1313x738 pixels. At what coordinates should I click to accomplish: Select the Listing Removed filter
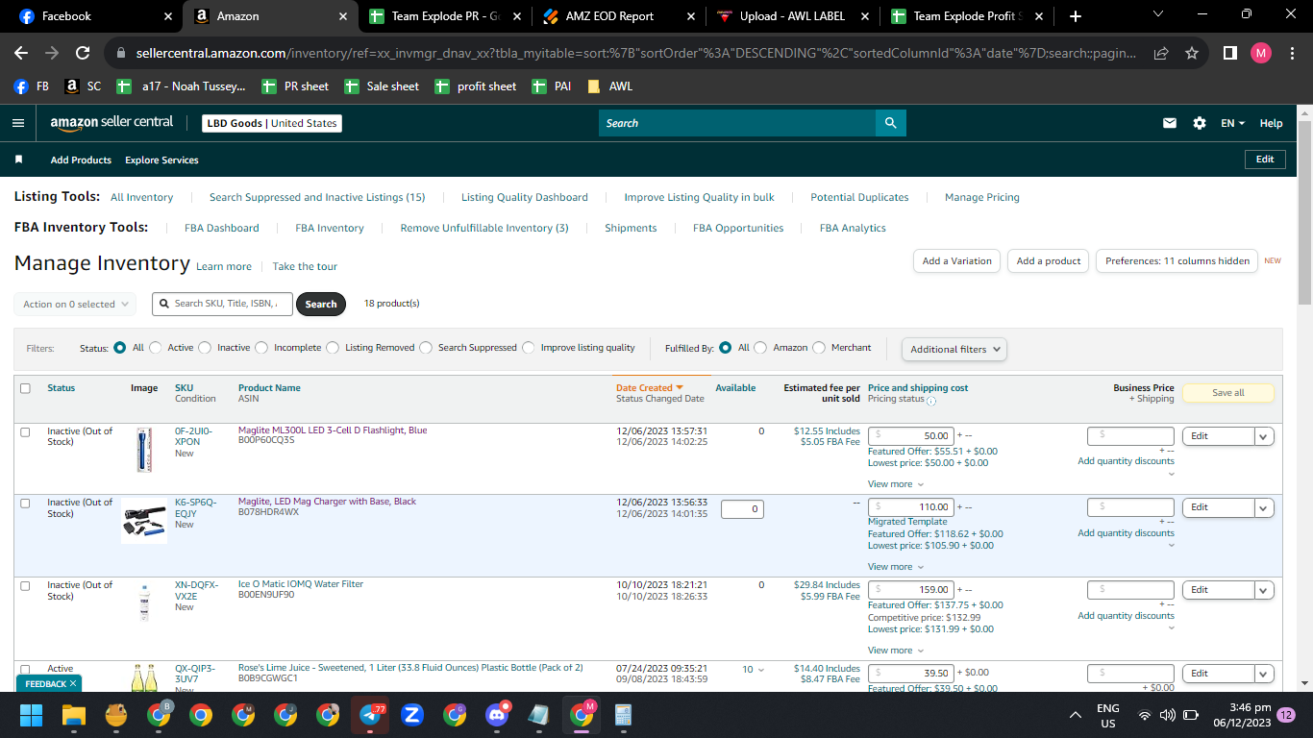pyautogui.click(x=333, y=348)
